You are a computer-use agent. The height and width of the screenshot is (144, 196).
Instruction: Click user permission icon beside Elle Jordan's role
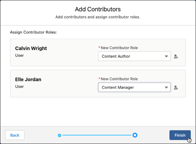tap(176, 88)
